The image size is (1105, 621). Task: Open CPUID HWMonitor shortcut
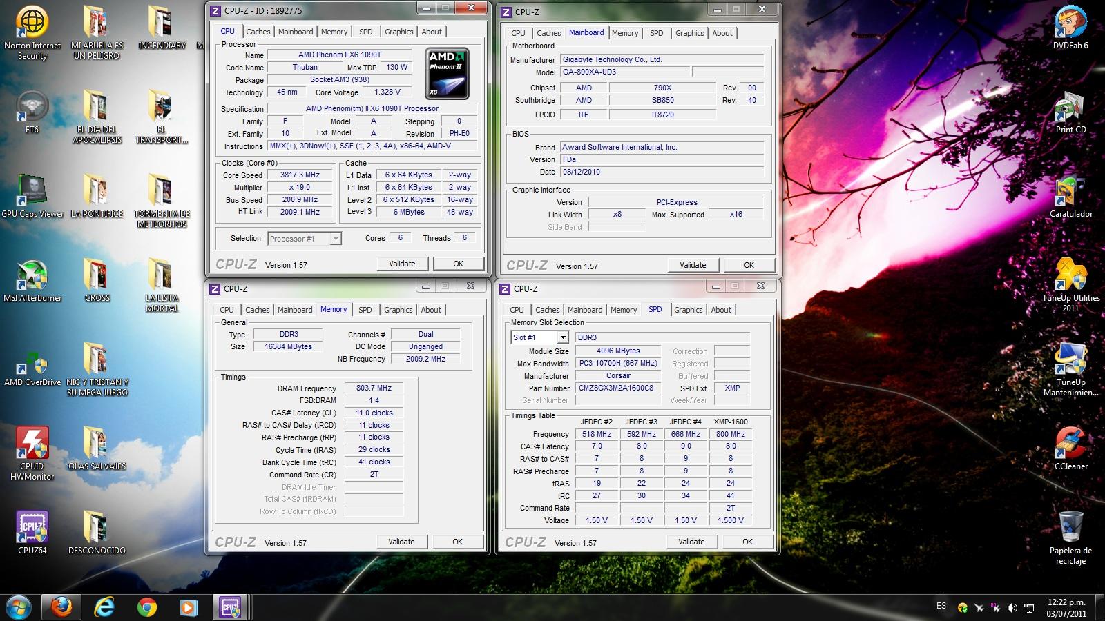coord(32,453)
